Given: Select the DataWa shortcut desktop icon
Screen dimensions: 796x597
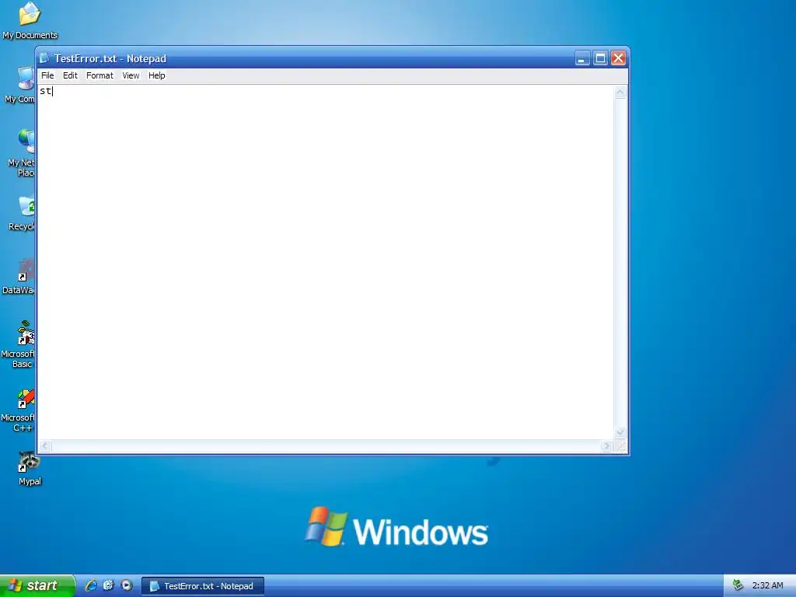Looking at the screenshot, I should click(x=20, y=277).
